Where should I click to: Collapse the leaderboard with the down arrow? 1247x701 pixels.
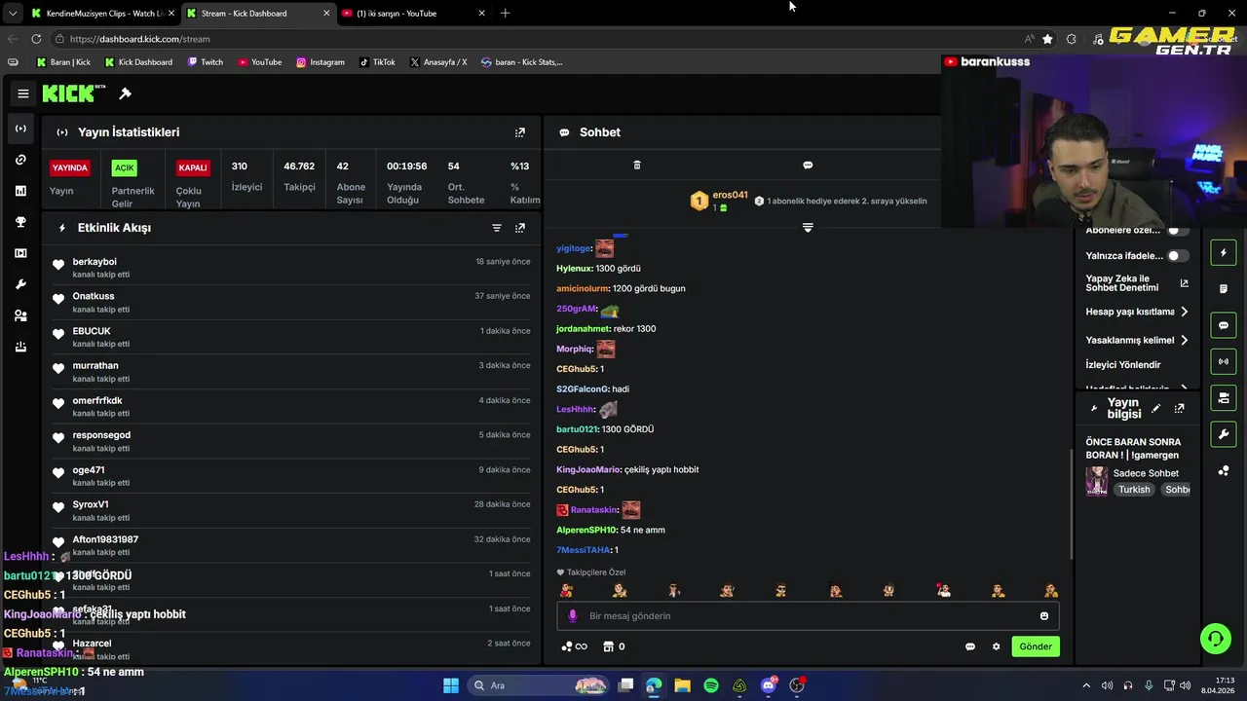click(808, 228)
